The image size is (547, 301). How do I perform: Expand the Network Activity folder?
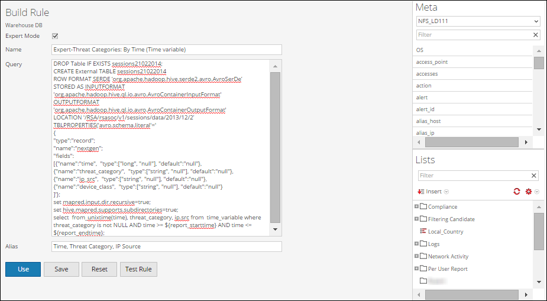tap(416, 256)
